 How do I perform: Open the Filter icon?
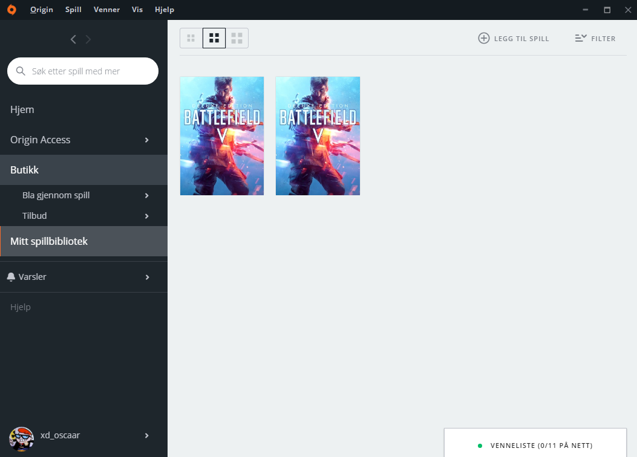[x=581, y=38]
